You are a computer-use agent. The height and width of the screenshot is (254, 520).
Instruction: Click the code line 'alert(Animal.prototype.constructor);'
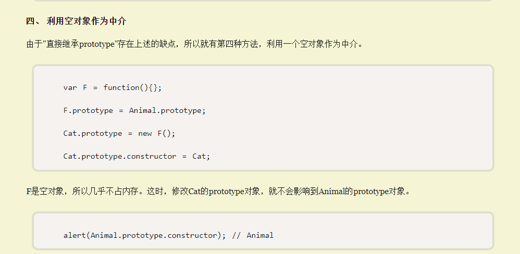[144, 235]
